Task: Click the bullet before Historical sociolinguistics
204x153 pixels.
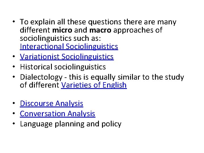Action: [14, 67]
